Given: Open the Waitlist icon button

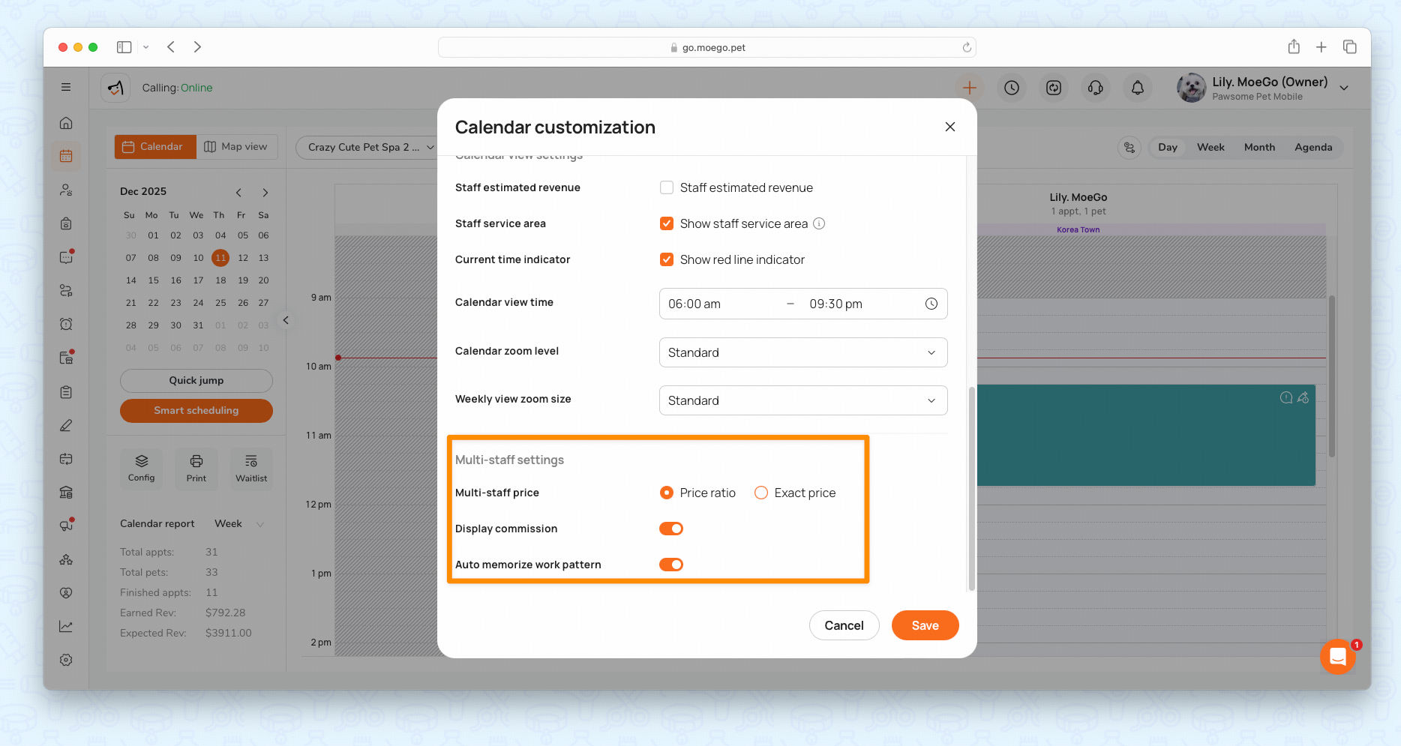Looking at the screenshot, I should [251, 469].
